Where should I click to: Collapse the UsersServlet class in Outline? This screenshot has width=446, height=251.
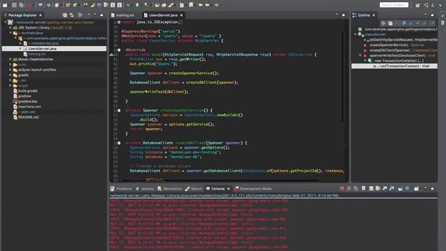click(355, 34)
